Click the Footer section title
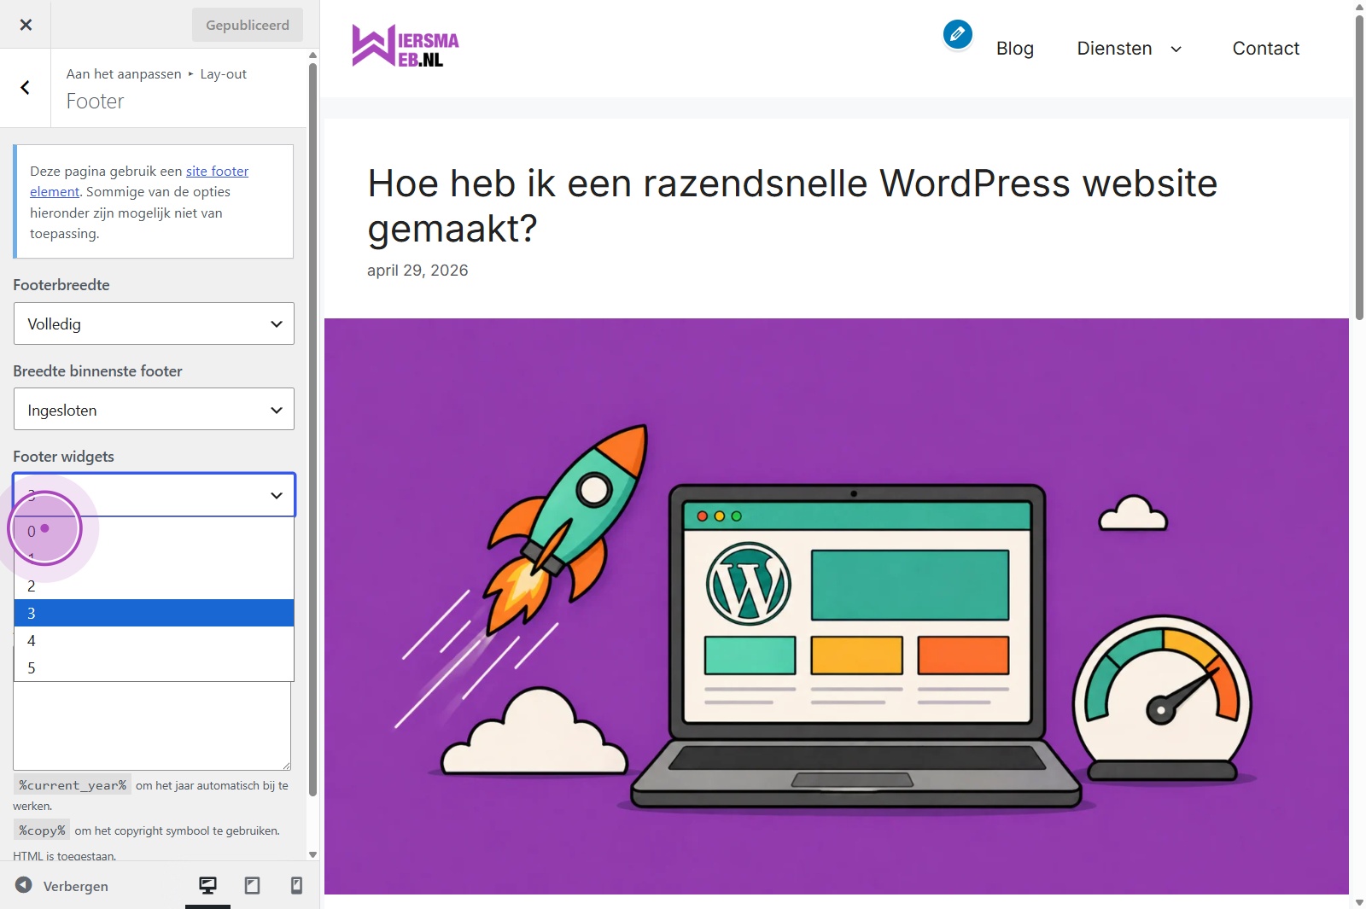The width and height of the screenshot is (1366, 909). 96,102
